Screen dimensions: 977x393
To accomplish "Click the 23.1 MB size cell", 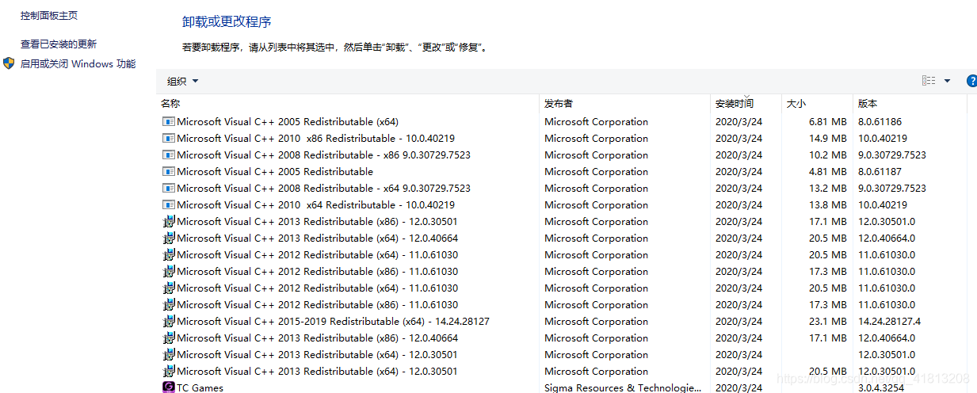I will 828,322.
